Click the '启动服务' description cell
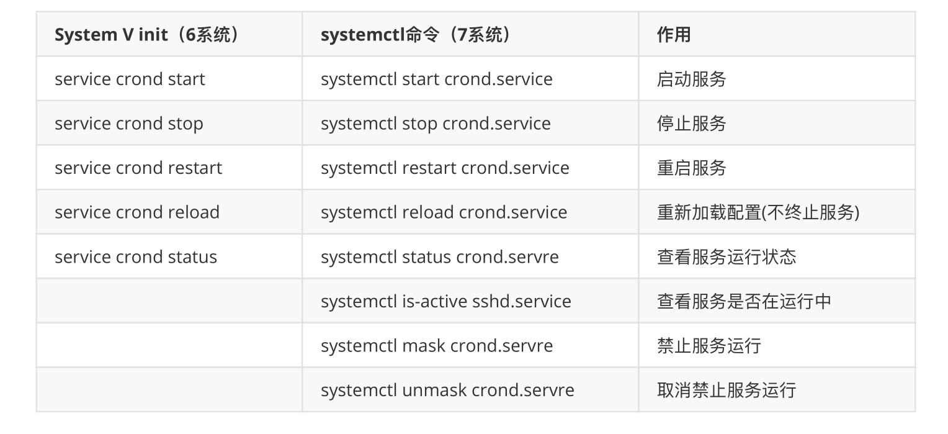The height and width of the screenshot is (434, 948). [691, 79]
